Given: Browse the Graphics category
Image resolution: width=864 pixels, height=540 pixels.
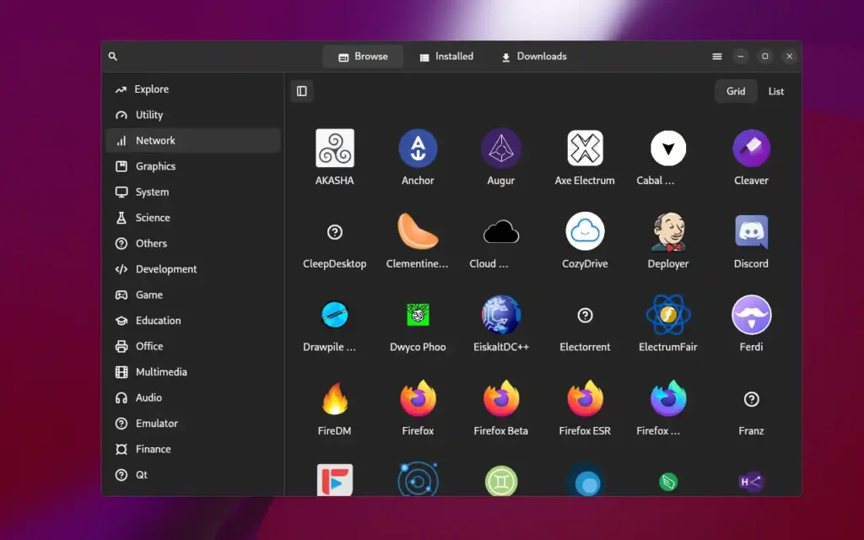Looking at the screenshot, I should (154, 166).
